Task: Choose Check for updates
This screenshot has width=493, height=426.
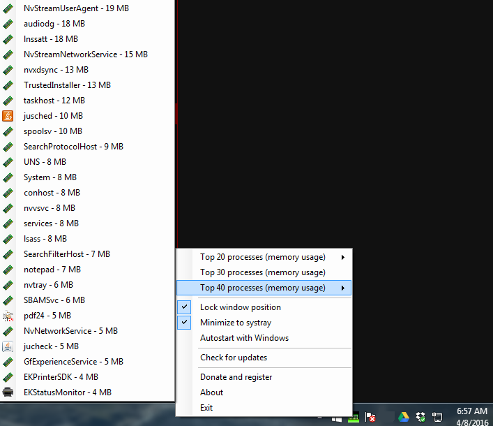Action: [x=264, y=358]
